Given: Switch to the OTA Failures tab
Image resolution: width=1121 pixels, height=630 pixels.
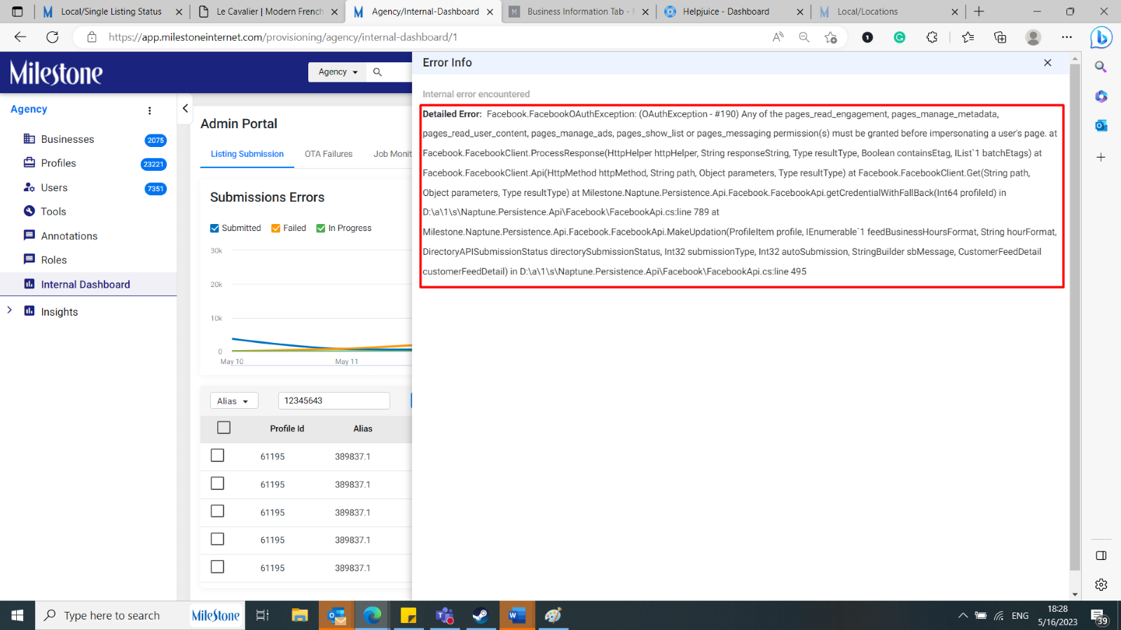Looking at the screenshot, I should (x=329, y=154).
